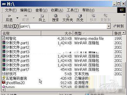The image size is (127, 95).
Task: Select the 分割文件.part4 archive icon
Action: point(4,56)
